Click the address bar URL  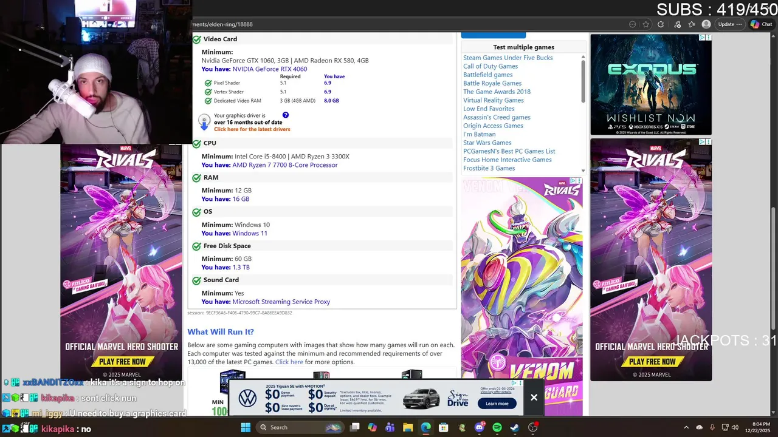point(222,24)
